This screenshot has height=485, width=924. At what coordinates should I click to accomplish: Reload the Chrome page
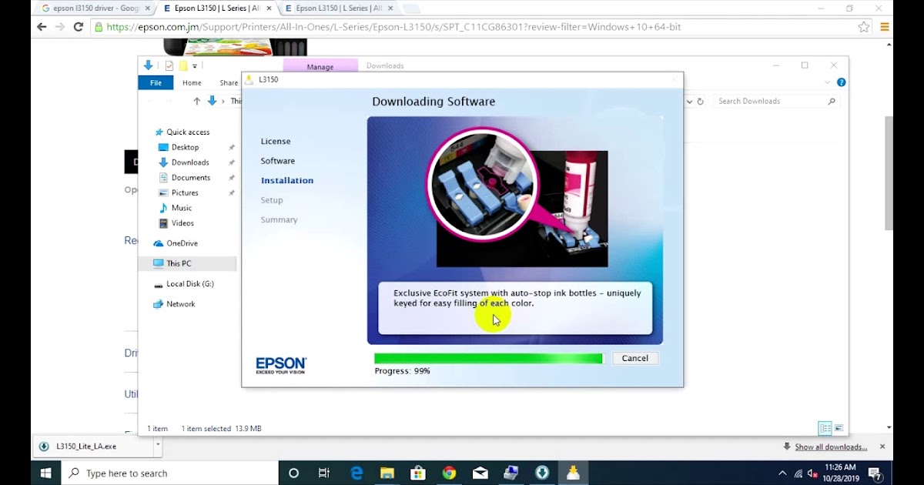click(78, 27)
